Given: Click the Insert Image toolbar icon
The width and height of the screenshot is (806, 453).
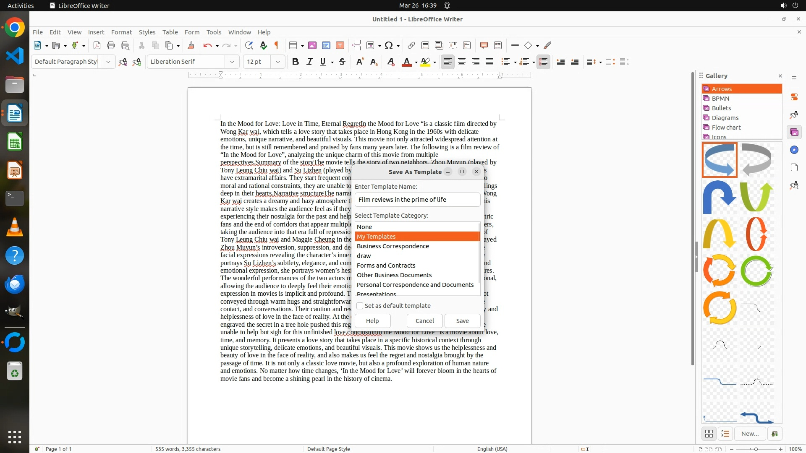Looking at the screenshot, I should (312, 45).
